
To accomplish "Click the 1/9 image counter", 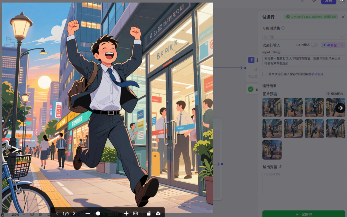I will (66, 214).
